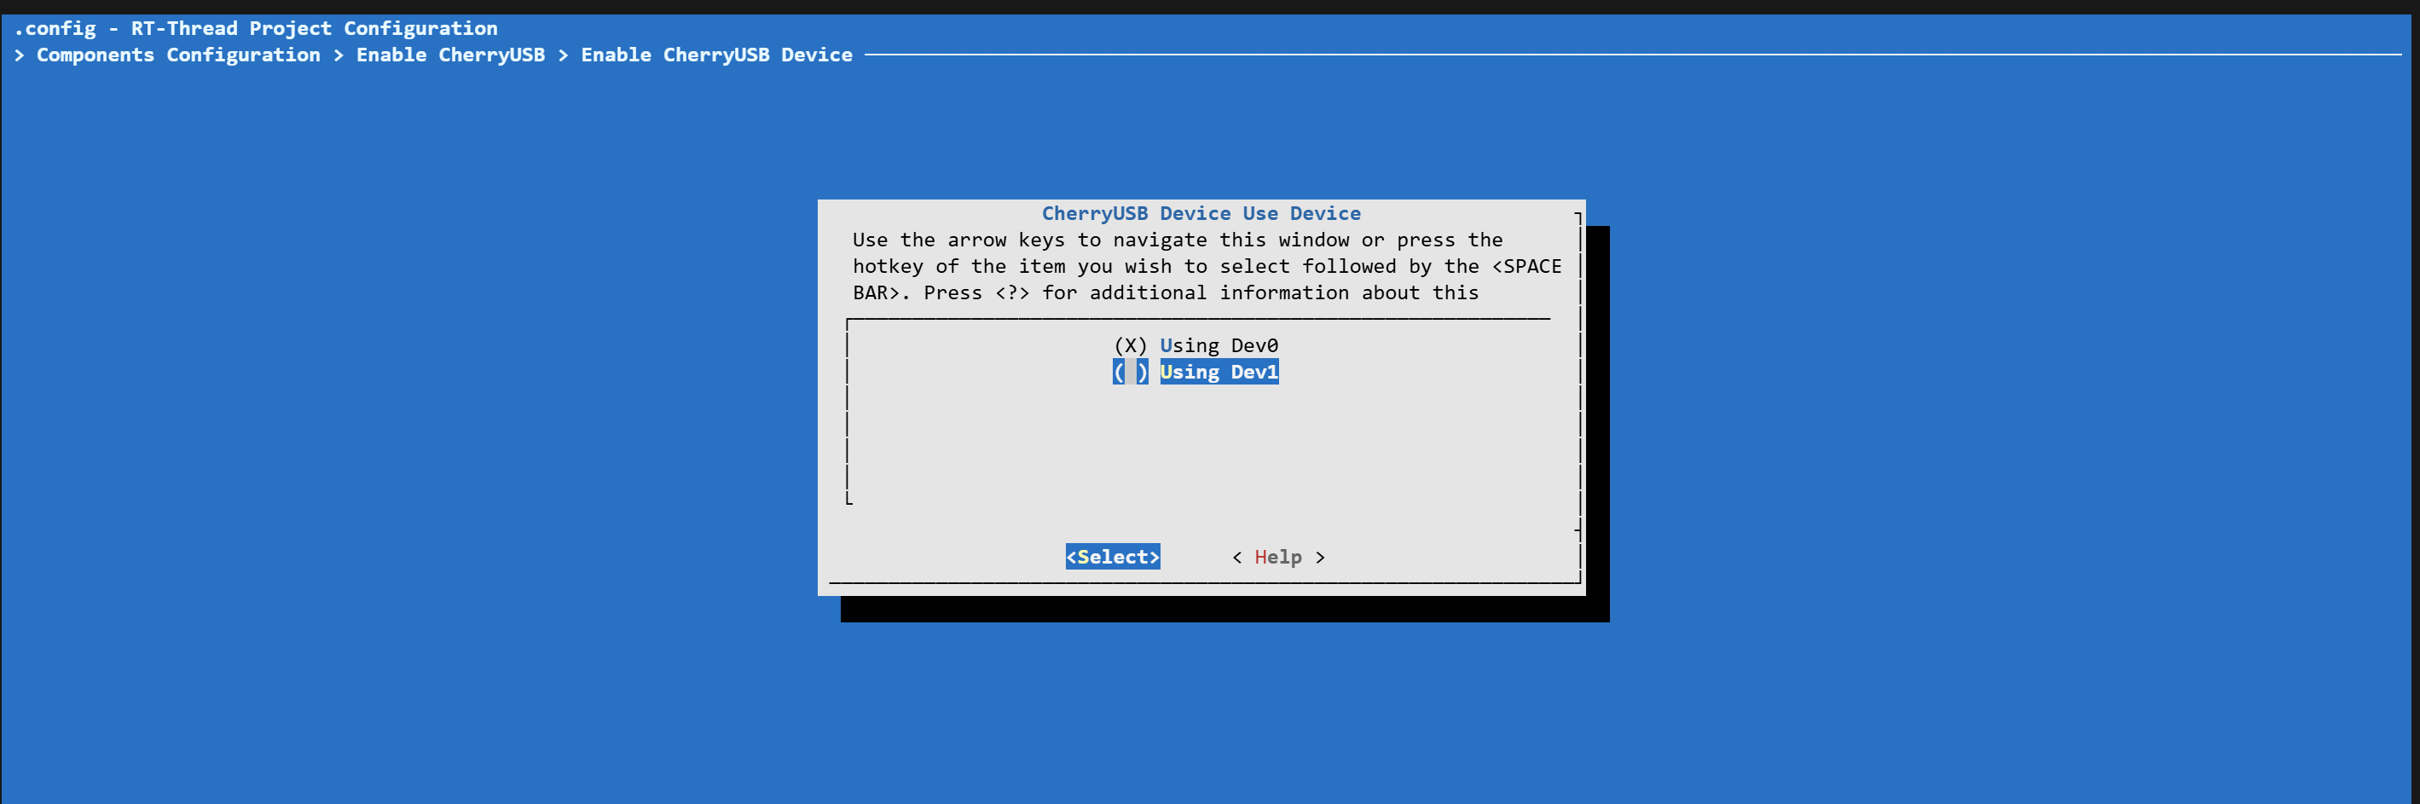This screenshot has height=804, width=2420.
Task: Click the left angle bracket of Help
Action: pos(1237,557)
